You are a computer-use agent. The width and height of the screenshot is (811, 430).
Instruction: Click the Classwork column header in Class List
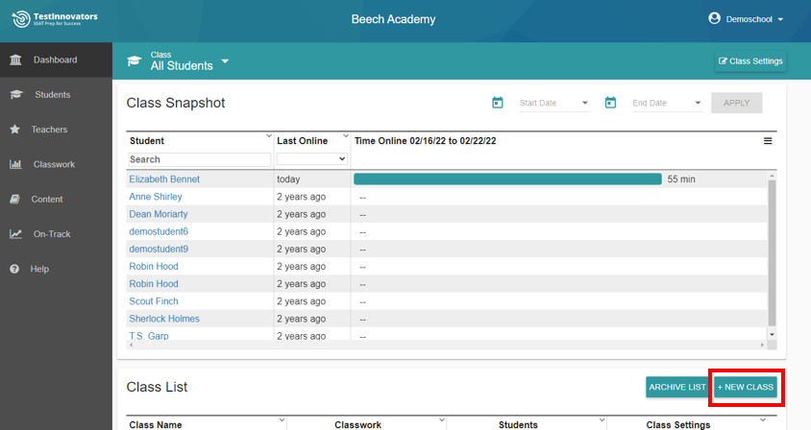click(x=357, y=425)
